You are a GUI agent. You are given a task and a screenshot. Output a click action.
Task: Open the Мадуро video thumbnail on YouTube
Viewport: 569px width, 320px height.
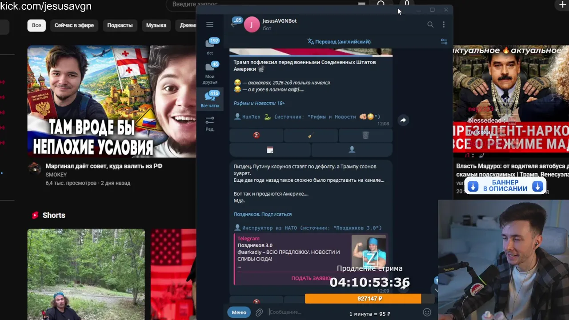click(x=511, y=101)
